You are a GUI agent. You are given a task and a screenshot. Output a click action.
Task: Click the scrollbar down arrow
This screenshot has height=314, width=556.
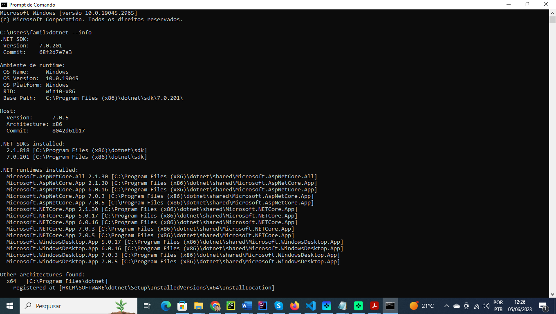pos(552,294)
